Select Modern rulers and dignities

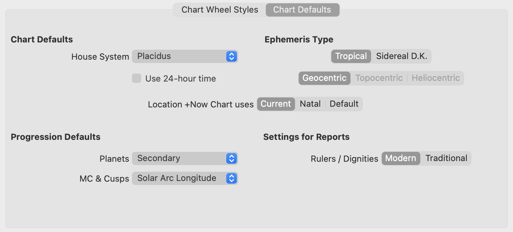click(400, 158)
